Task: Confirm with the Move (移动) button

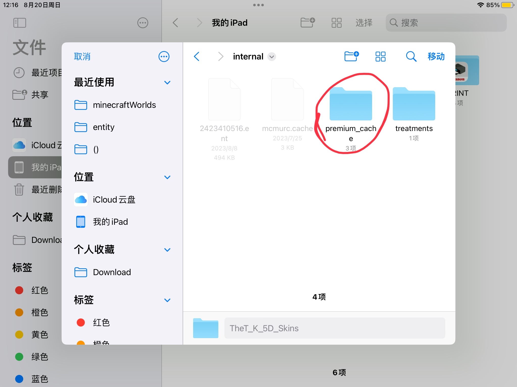Action: (436, 56)
